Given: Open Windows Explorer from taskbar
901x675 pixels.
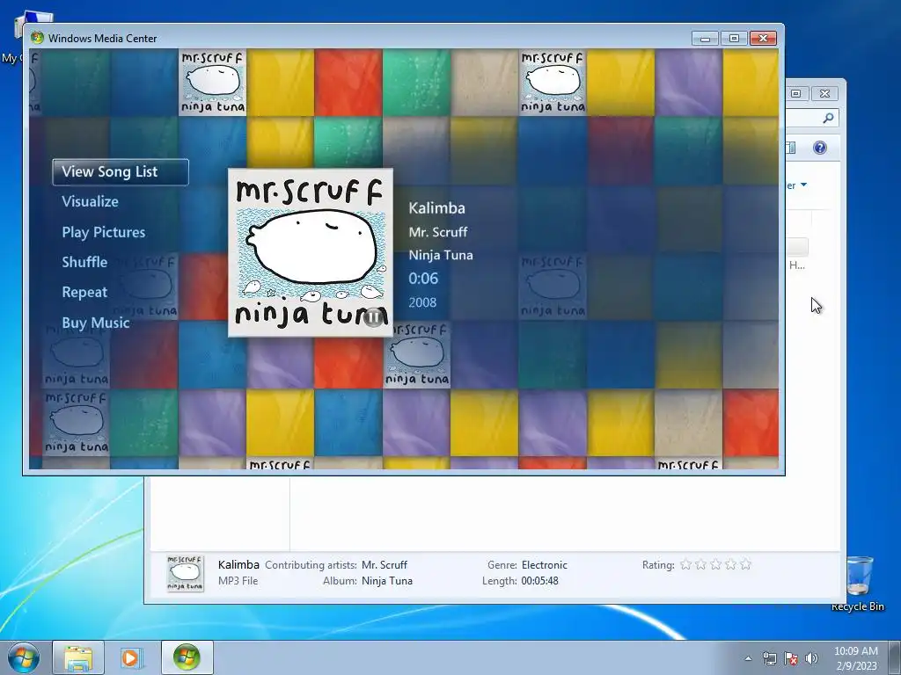Looking at the screenshot, I should point(78,657).
